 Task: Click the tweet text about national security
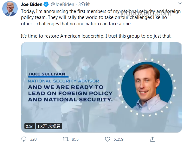tap(101, 17)
